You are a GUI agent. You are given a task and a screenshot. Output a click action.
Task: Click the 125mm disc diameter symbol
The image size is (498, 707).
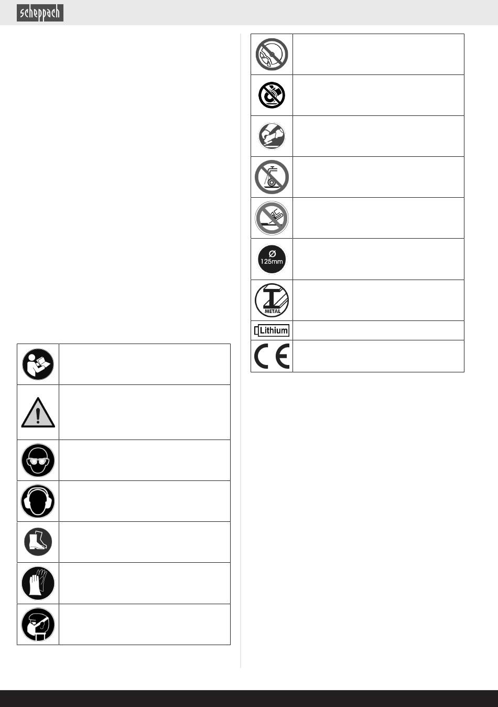click(x=272, y=259)
